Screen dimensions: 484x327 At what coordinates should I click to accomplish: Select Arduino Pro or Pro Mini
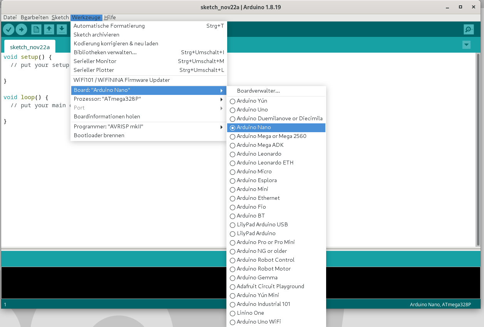pyautogui.click(x=276, y=242)
